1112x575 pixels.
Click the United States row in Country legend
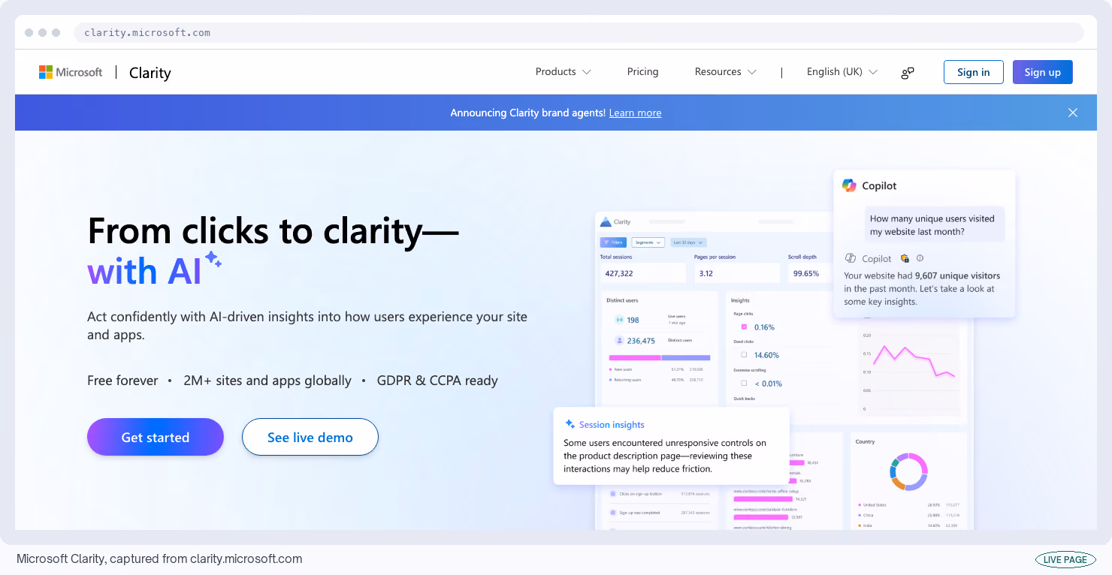pyautogui.click(x=909, y=504)
